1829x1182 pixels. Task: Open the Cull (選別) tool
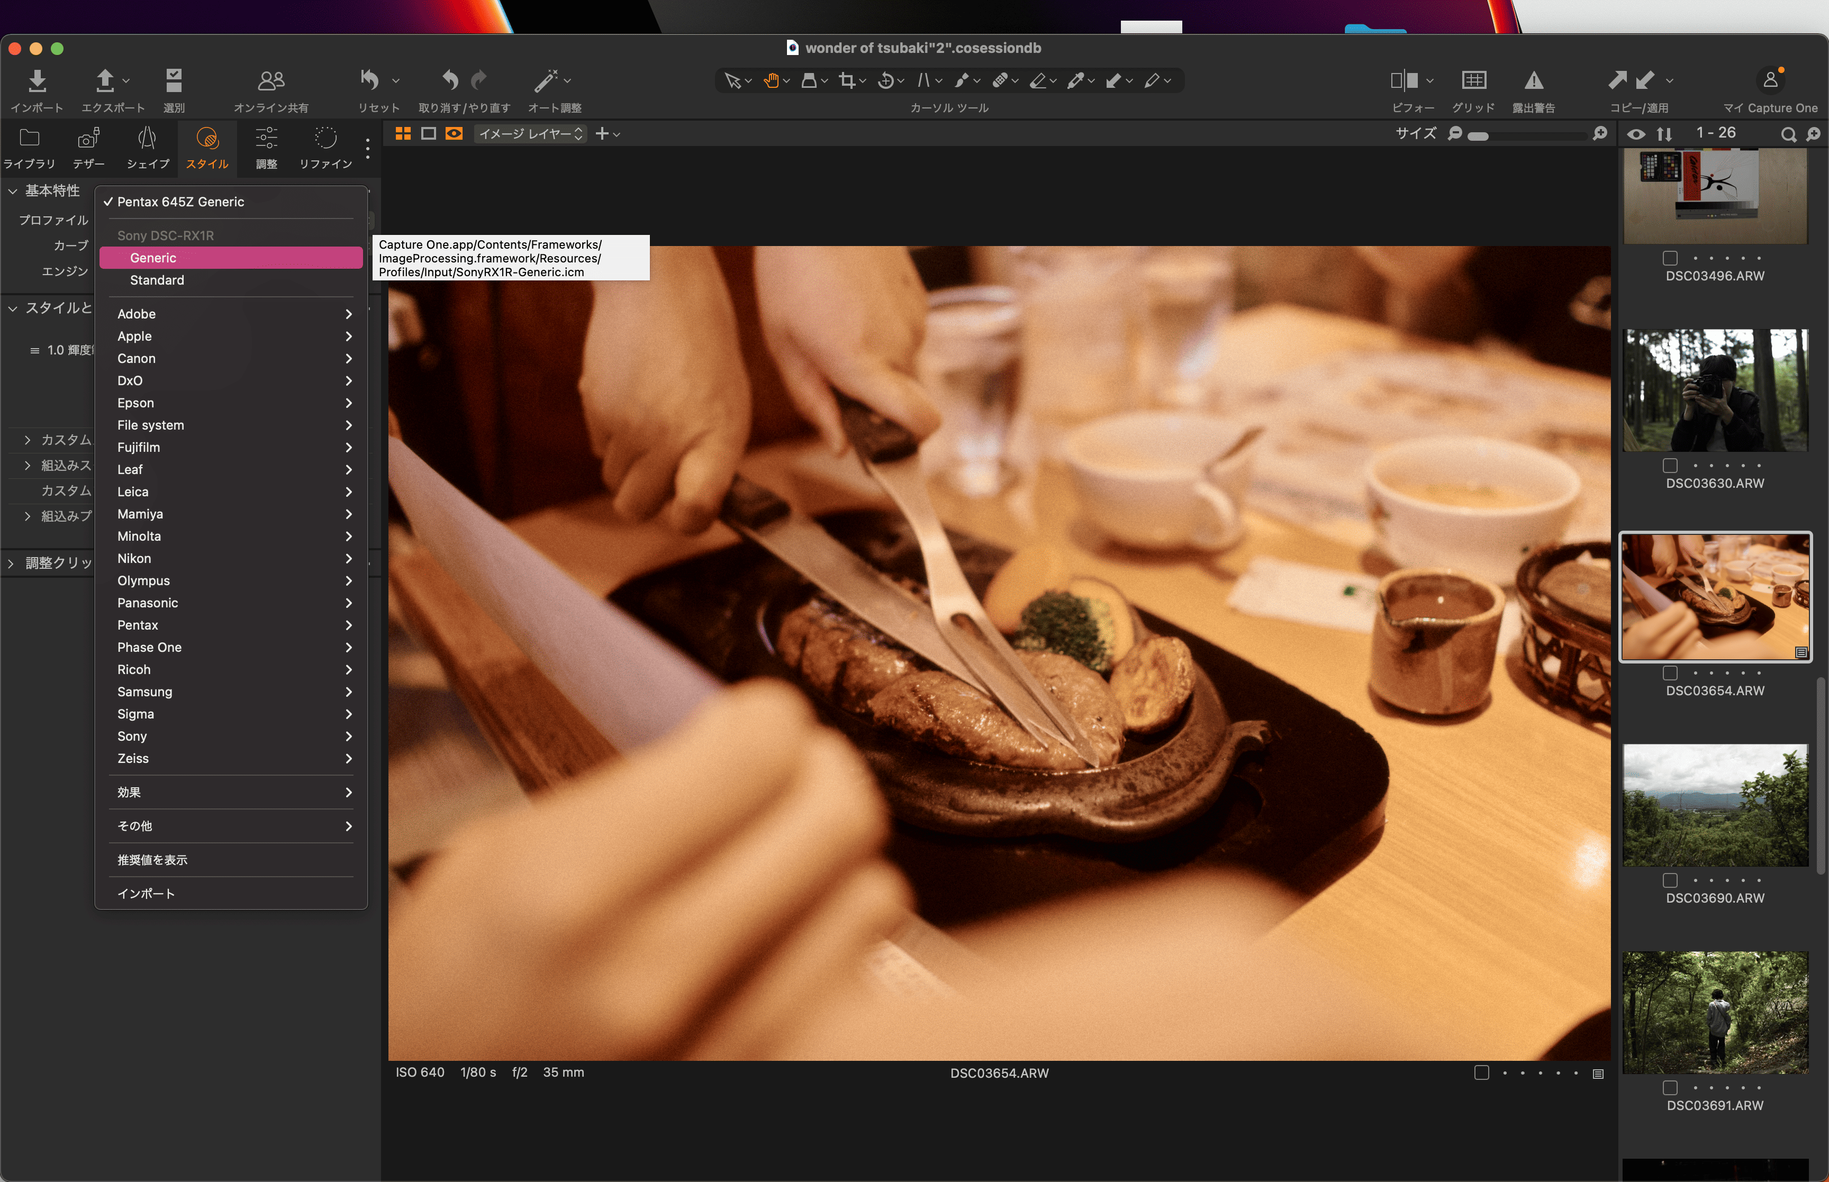(x=174, y=80)
